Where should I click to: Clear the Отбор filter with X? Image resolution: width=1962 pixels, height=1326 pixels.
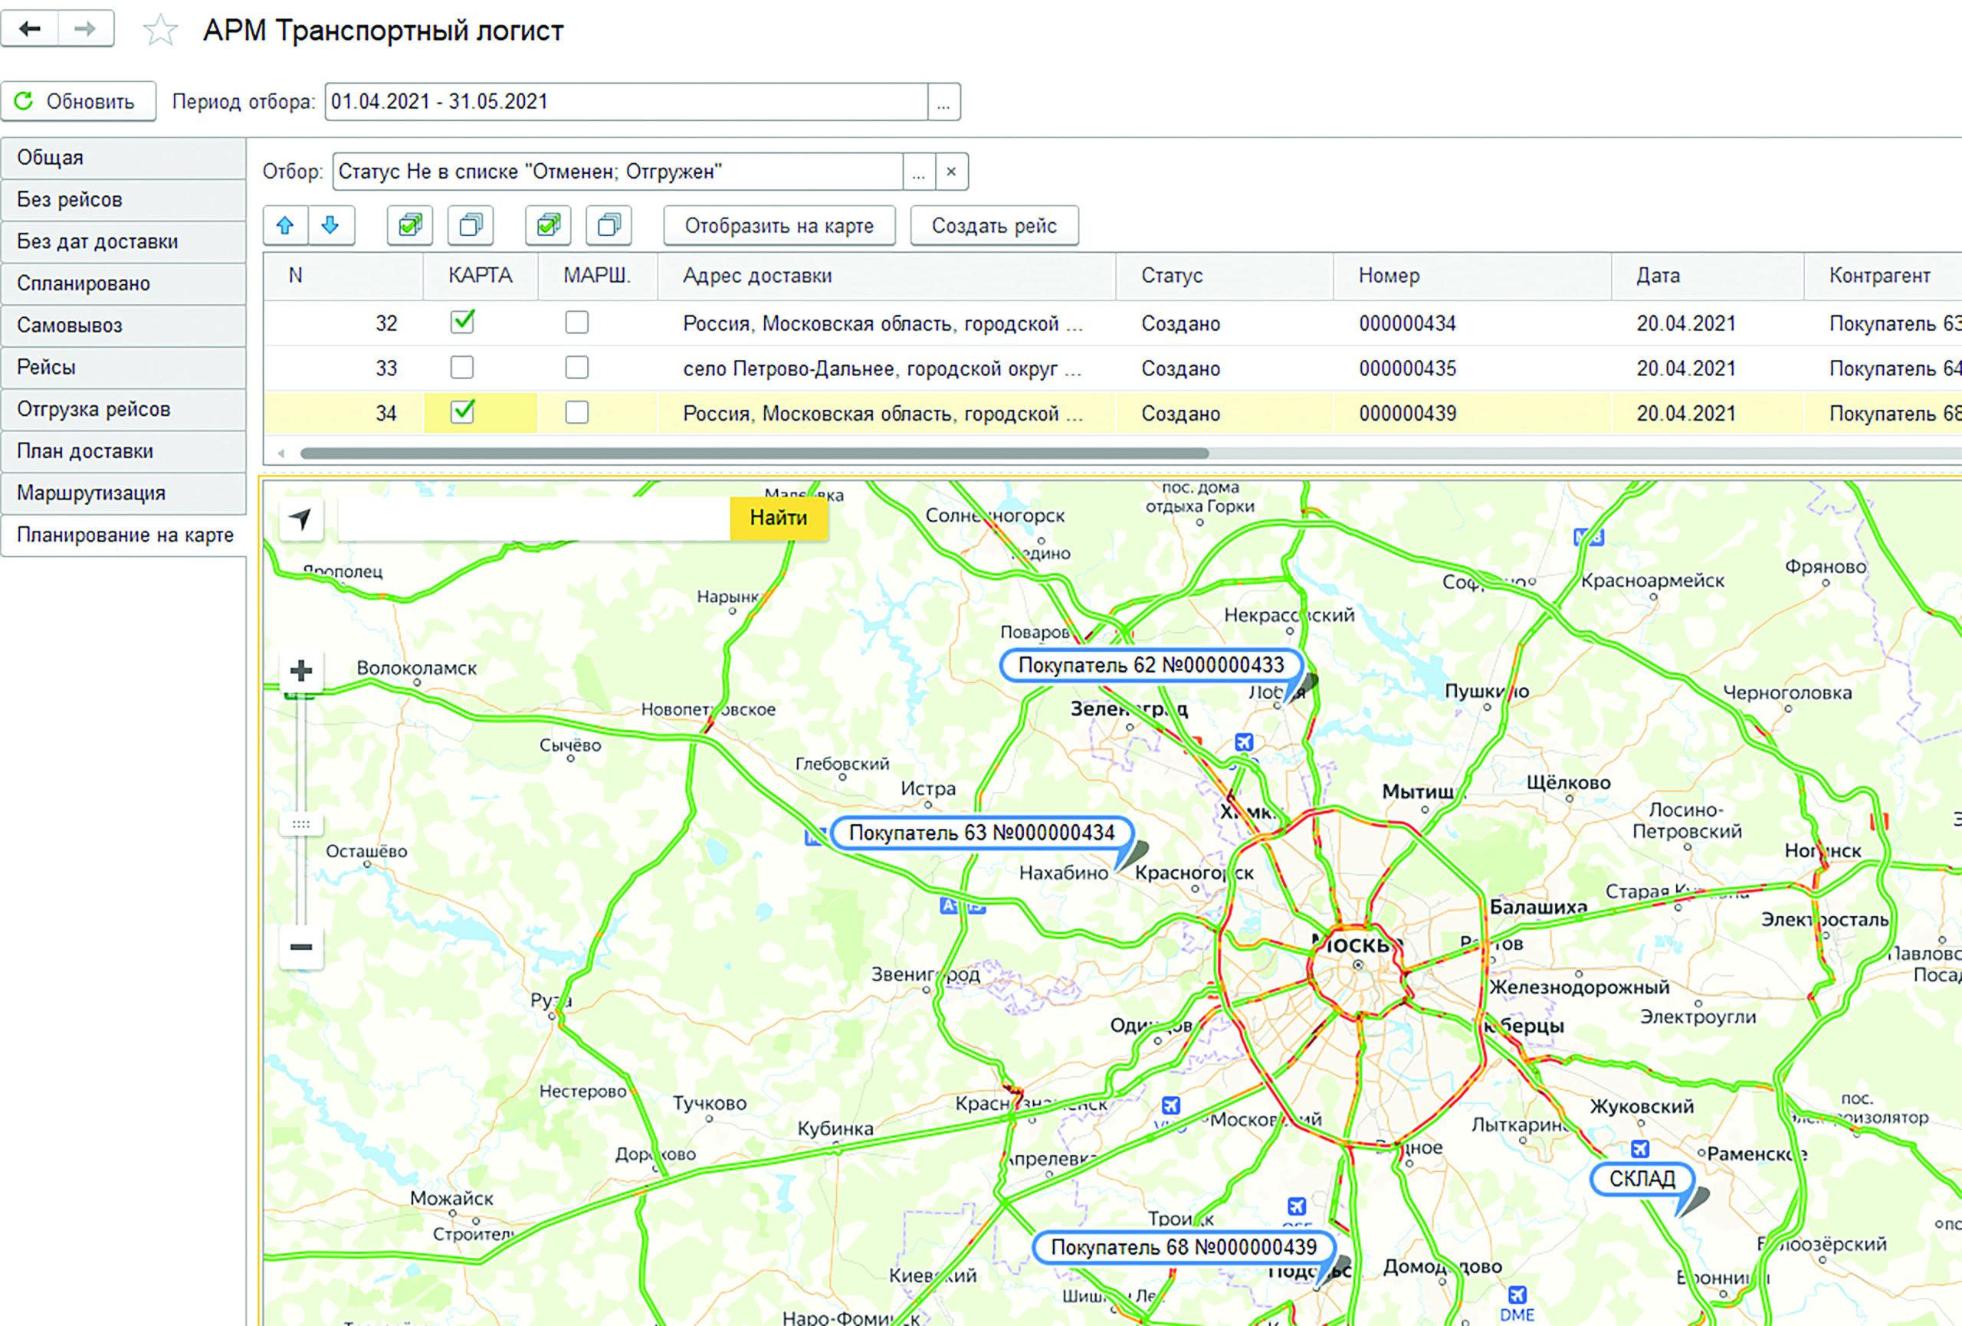point(951,172)
